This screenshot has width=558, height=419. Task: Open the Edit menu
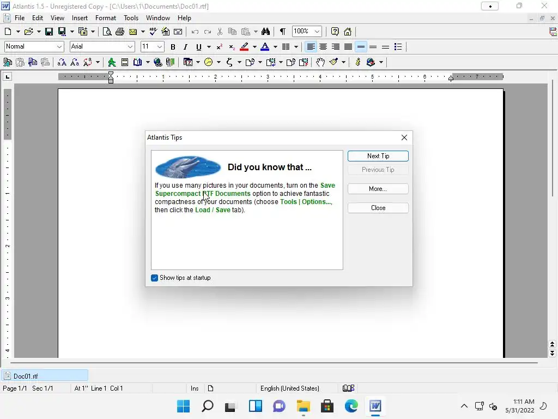38,18
